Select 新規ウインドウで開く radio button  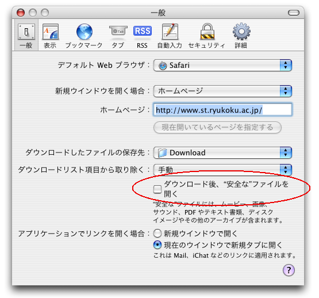(x=157, y=234)
